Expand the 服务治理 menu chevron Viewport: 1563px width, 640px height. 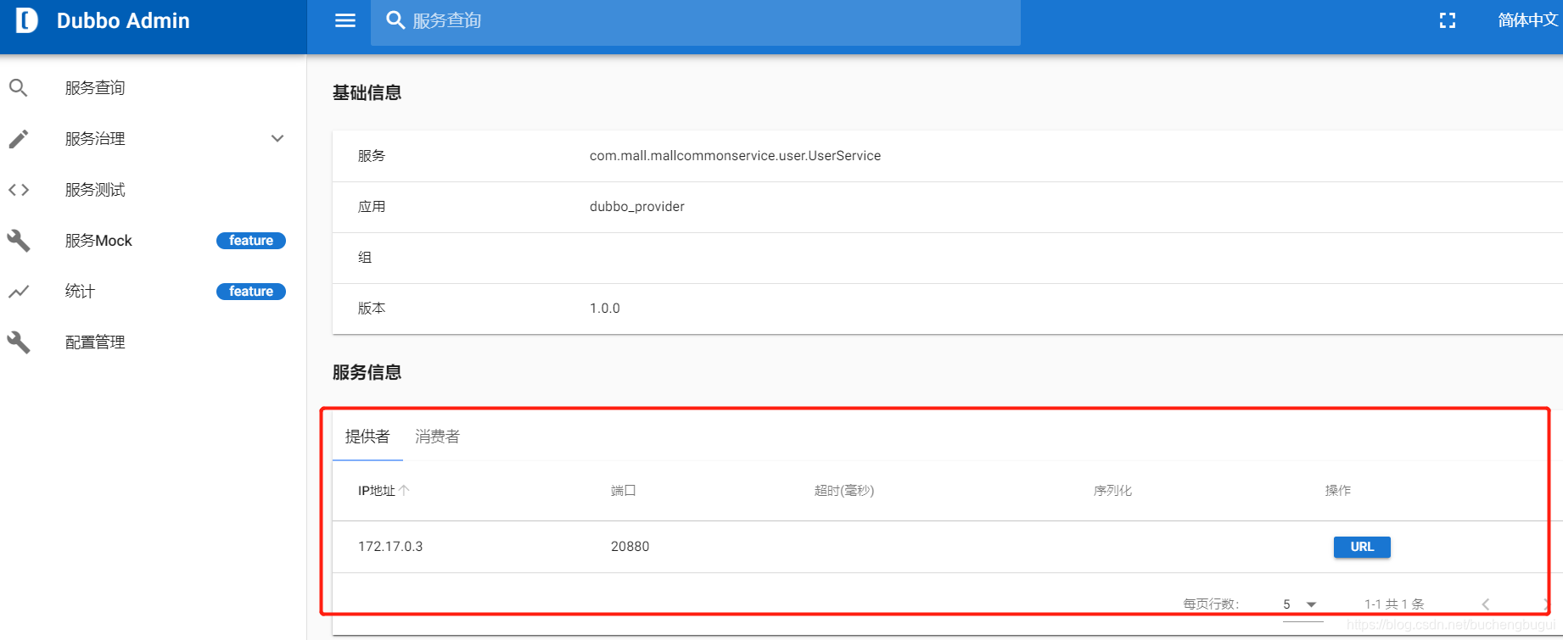click(277, 138)
